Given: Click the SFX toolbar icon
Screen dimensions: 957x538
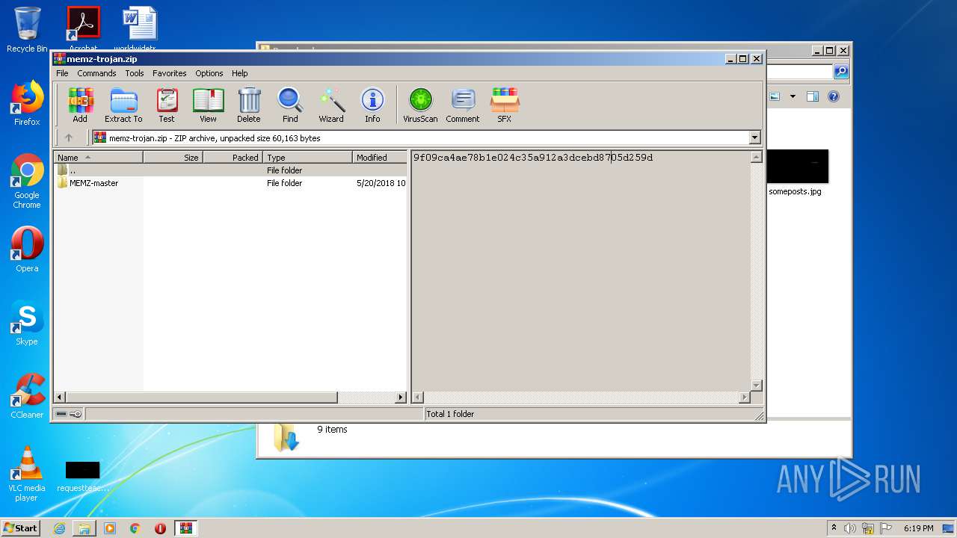Looking at the screenshot, I should pos(505,105).
